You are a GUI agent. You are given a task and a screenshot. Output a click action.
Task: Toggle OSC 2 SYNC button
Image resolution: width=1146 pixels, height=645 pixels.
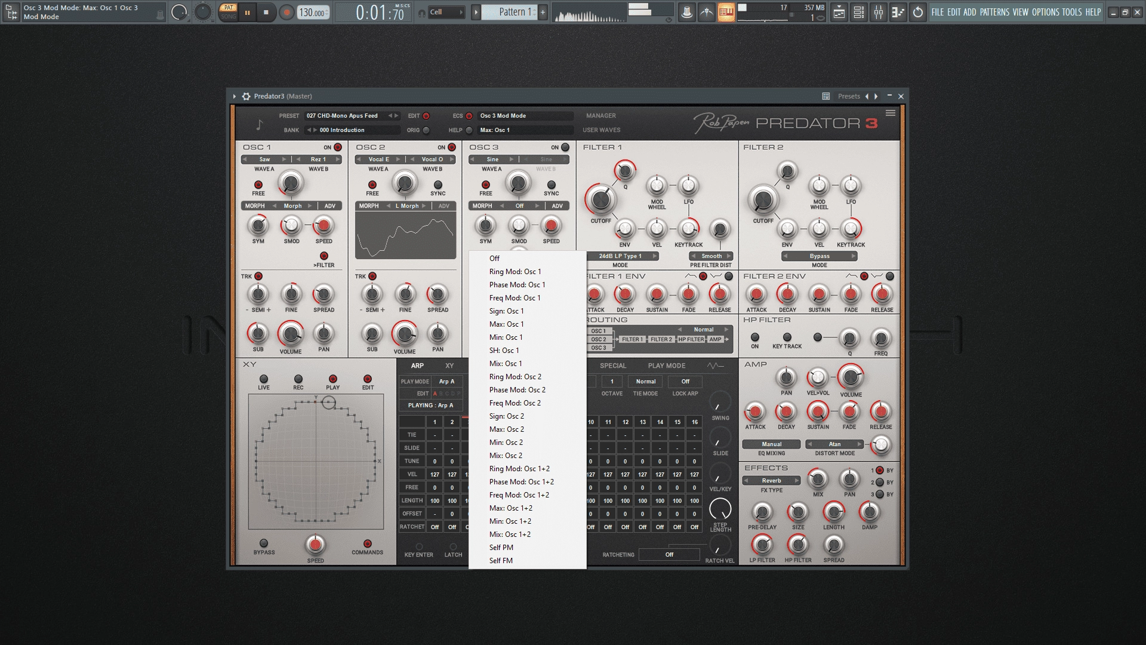click(438, 185)
